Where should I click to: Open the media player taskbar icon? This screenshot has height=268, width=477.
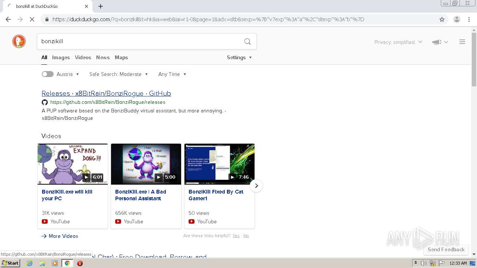(55, 263)
